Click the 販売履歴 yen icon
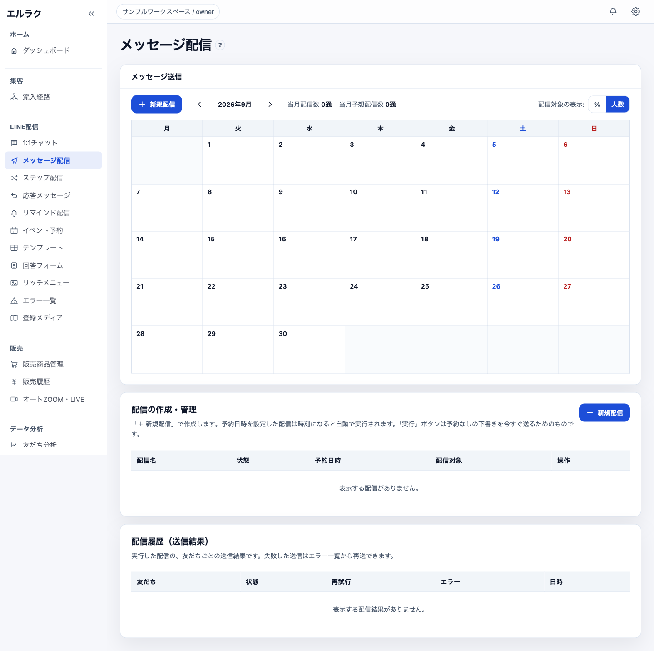Screen dimensions: 654x651 (14, 382)
